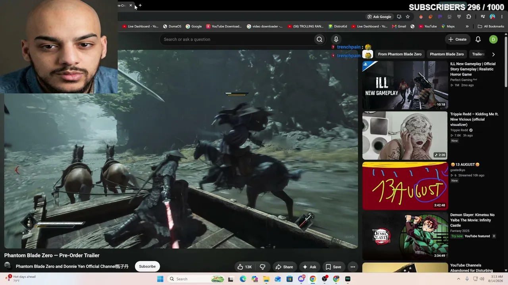The width and height of the screenshot is (508, 285).
Task: Click the Ask button under the video
Action: [x=309, y=267]
